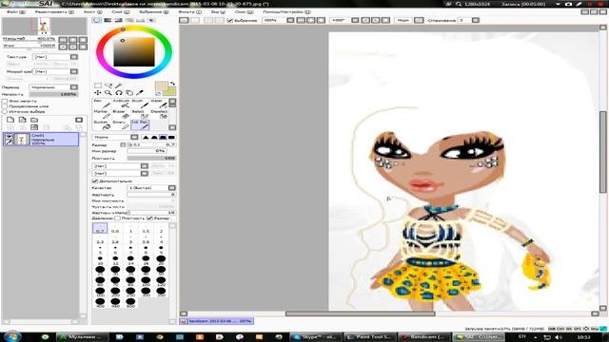This screenshot has width=609, height=342.
Task: Open the brush Норма mode dropdown
Action: pyautogui.click(x=134, y=137)
